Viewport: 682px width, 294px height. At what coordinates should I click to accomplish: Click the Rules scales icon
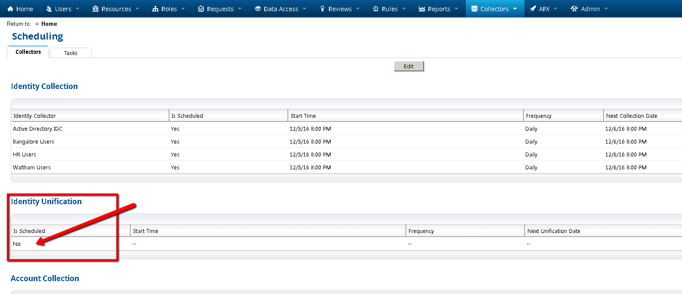[x=376, y=9]
